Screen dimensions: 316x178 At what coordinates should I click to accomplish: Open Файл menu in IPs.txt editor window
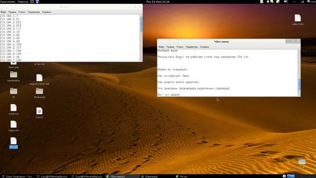click(x=3, y=12)
